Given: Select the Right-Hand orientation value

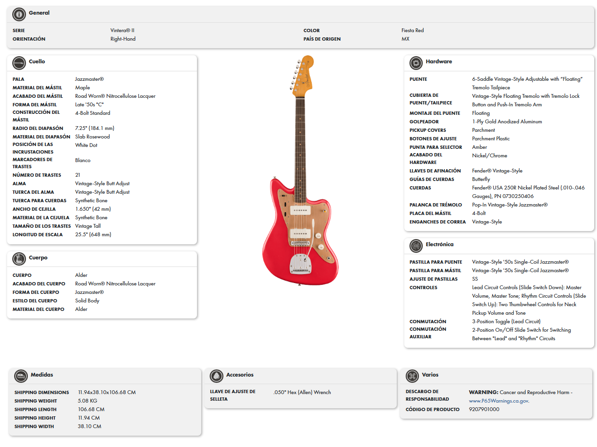Looking at the screenshot, I should pos(123,39).
